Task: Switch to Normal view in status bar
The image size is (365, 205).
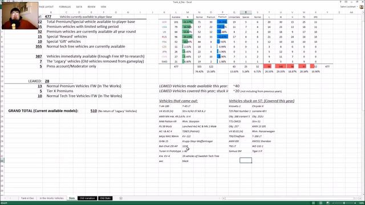Action: 313,203
